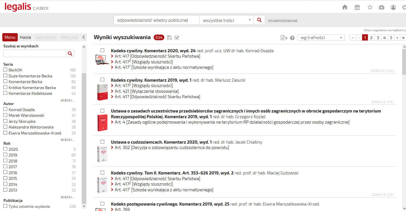Switch to the Hasła tab
Screen dimensions: 406x211
[25, 37]
